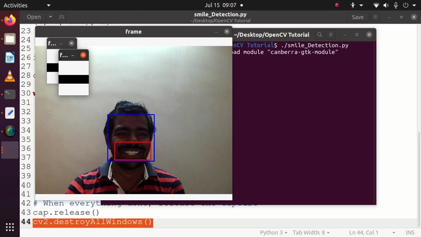Screen dimensions: 421x237
Task: Click the frame window title bar
Action: (x=134, y=32)
